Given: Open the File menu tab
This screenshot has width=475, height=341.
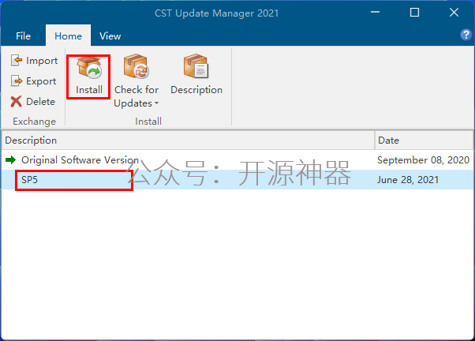Looking at the screenshot, I should (24, 36).
